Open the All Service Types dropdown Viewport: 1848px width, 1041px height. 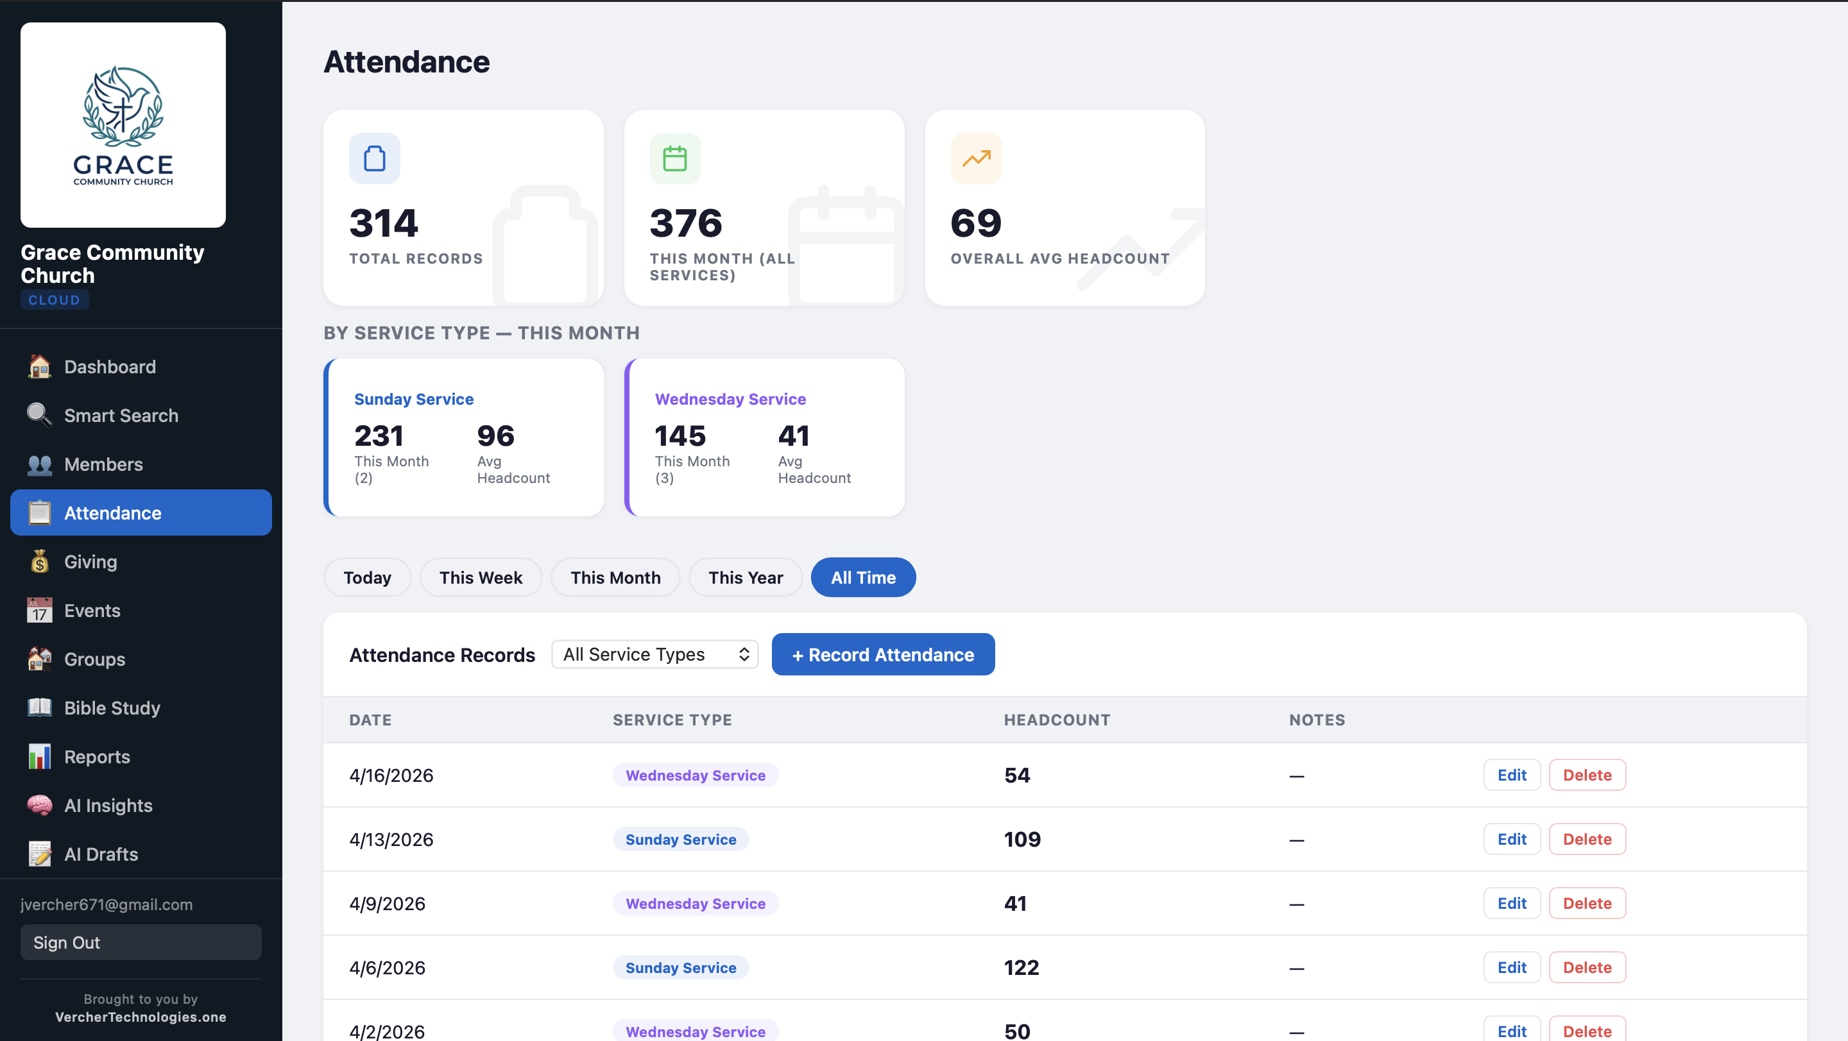[654, 654]
